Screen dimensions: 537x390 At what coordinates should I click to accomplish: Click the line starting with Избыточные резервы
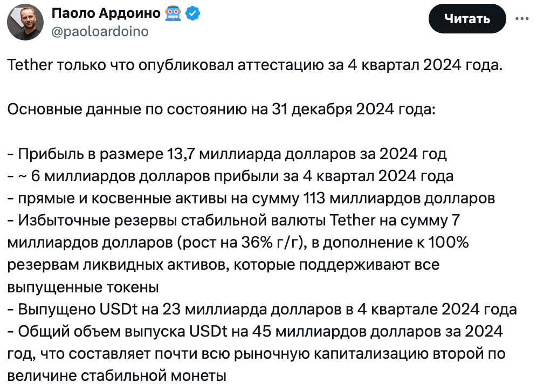tap(233, 221)
